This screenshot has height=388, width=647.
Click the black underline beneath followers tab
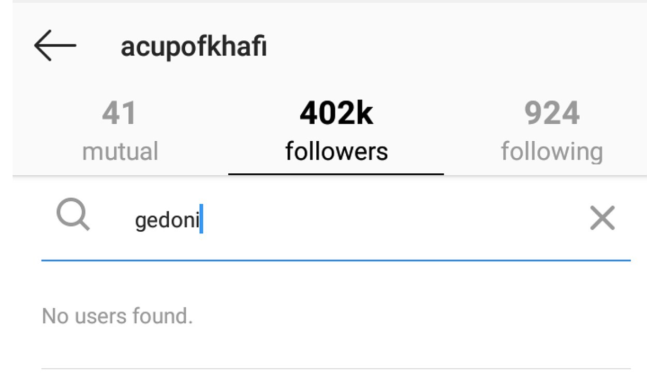(336, 174)
